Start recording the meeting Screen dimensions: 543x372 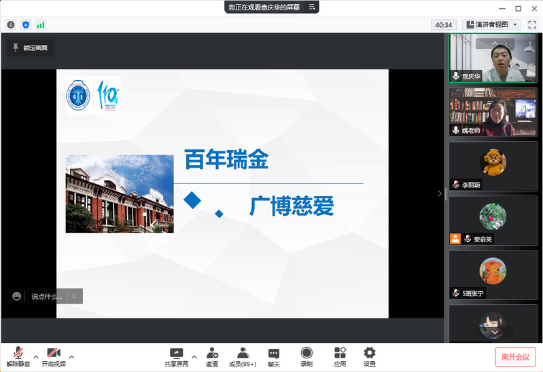click(x=306, y=357)
